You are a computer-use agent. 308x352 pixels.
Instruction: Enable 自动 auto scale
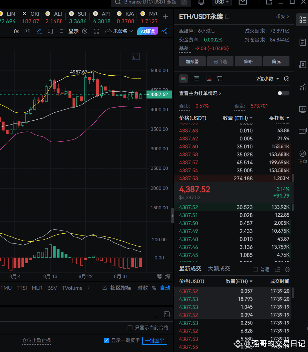click(x=165, y=288)
